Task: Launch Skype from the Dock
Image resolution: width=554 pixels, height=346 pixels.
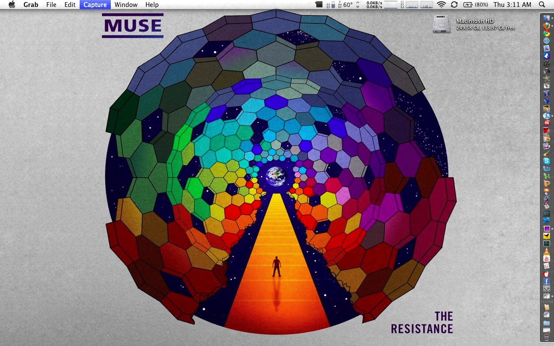Action: pos(547,161)
